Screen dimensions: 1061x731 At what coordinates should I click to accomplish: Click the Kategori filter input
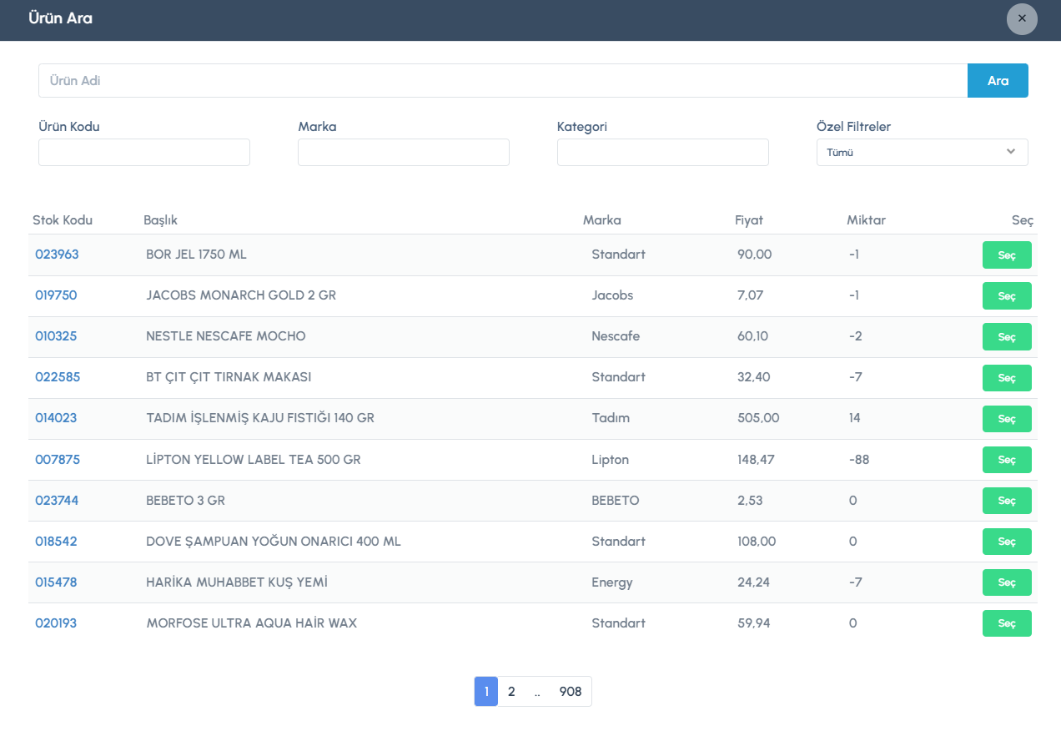click(662, 153)
